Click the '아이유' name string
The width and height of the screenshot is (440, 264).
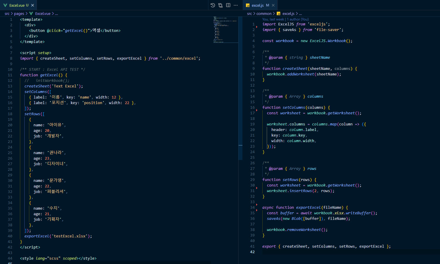pyautogui.click(x=55, y=125)
